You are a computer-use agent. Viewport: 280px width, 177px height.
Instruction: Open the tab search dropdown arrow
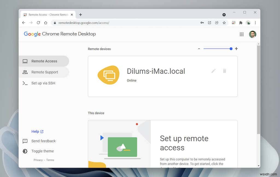(x=224, y=15)
